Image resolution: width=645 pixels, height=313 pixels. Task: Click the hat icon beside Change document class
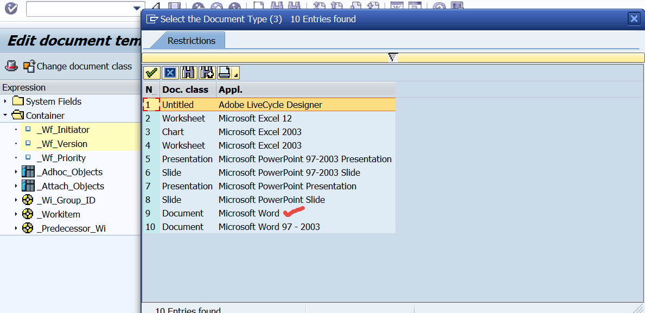[11, 66]
